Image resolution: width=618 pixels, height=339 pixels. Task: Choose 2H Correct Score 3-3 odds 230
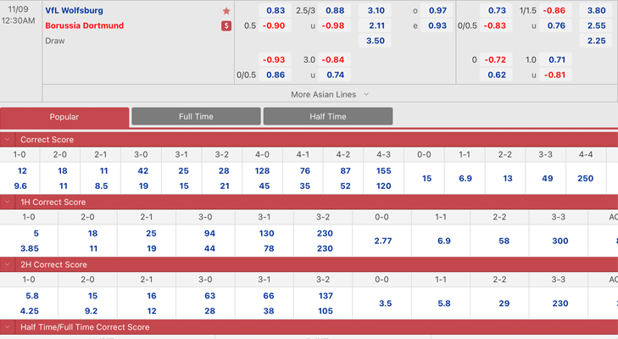click(x=560, y=303)
